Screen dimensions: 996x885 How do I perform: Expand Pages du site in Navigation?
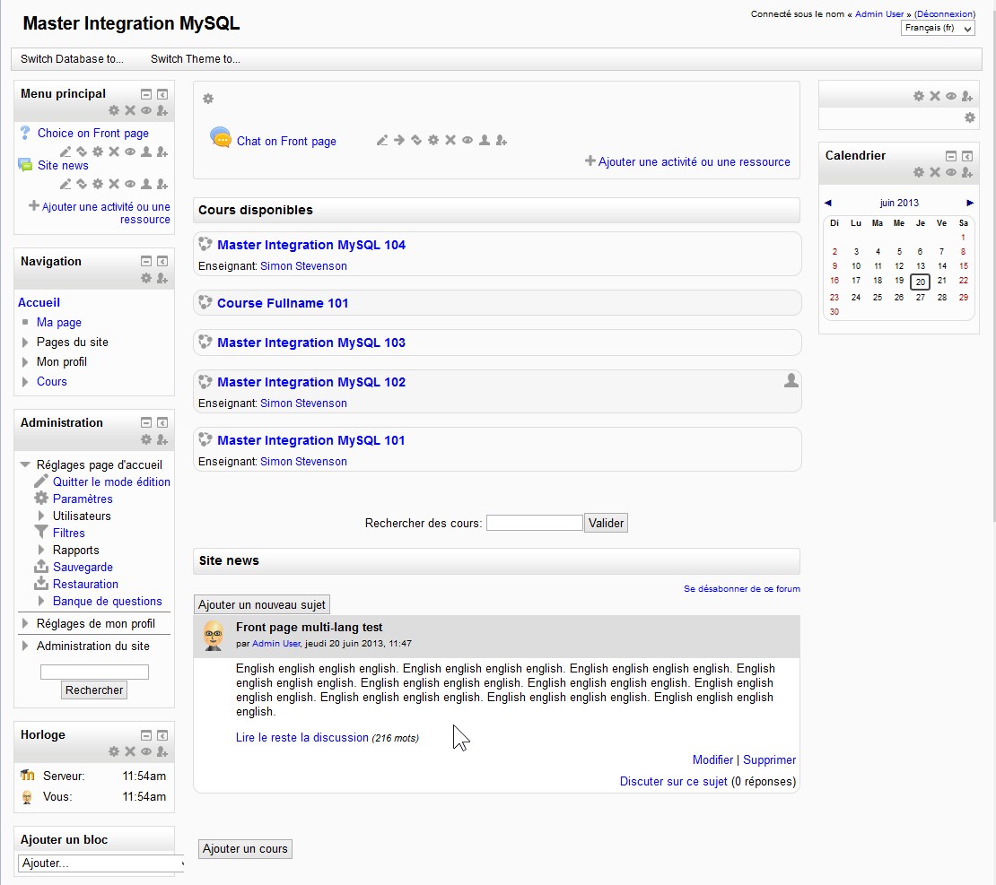(25, 343)
